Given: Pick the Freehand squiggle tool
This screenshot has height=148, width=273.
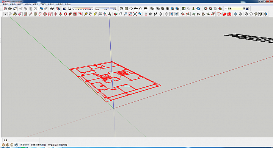Looking at the screenshot, I should 50,14.
